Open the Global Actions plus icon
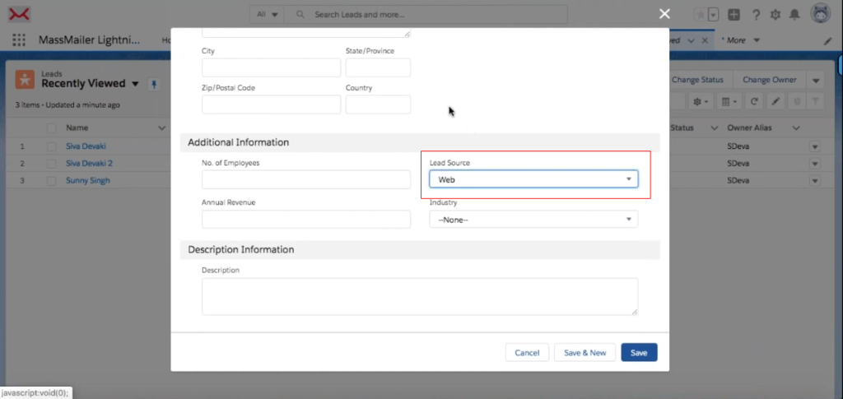The image size is (843, 399). pos(734,15)
